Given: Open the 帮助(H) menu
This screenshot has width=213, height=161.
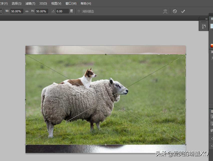Looking at the screenshot, I should (86, 4).
